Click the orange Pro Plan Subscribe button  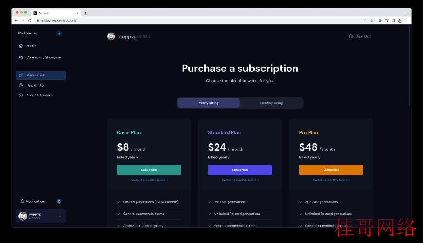[331, 170]
